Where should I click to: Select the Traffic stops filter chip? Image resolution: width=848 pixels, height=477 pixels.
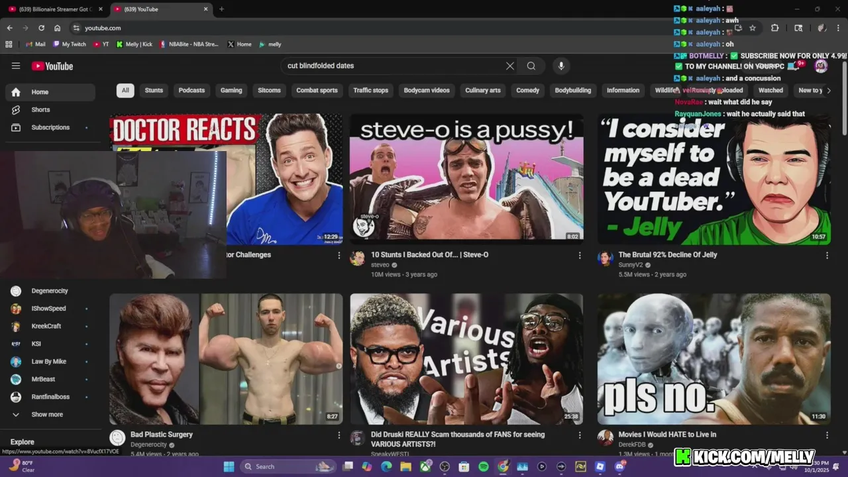[370, 90]
